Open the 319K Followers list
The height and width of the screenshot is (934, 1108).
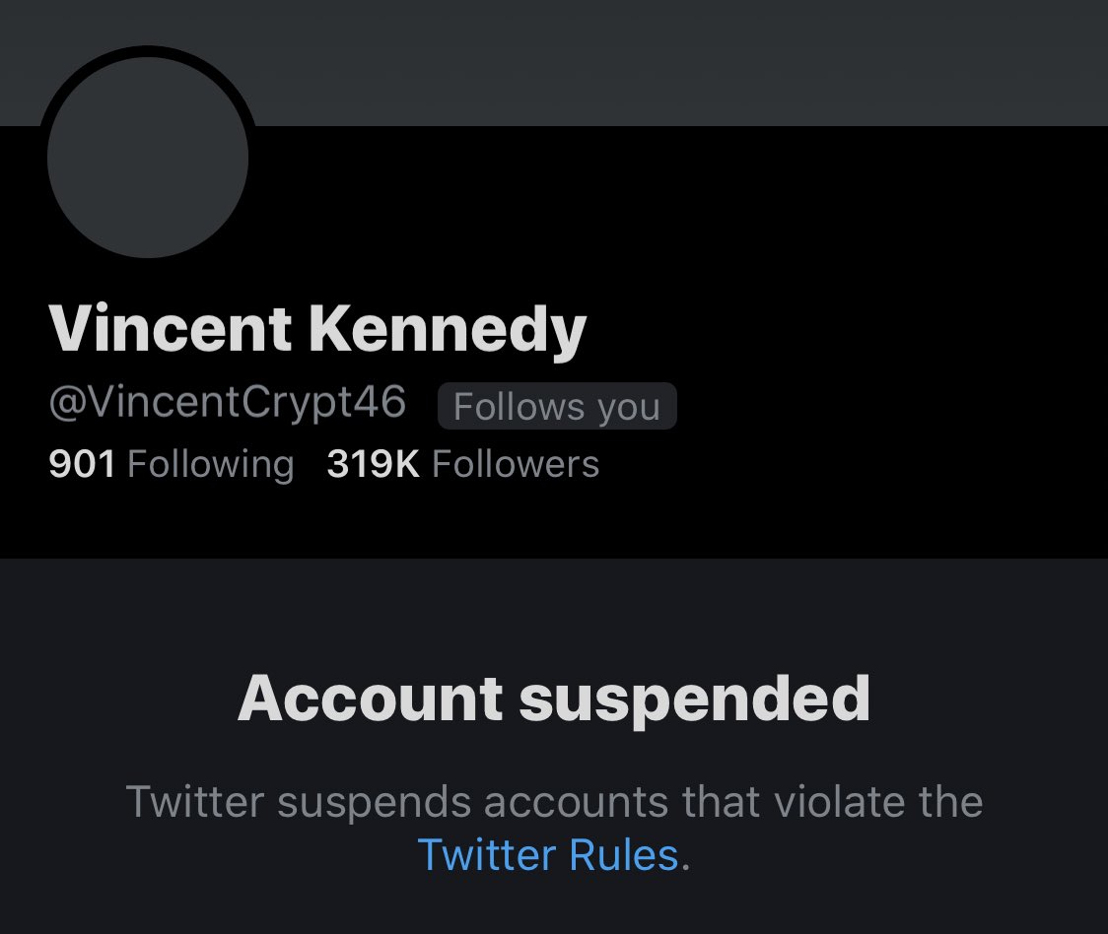[x=462, y=464]
